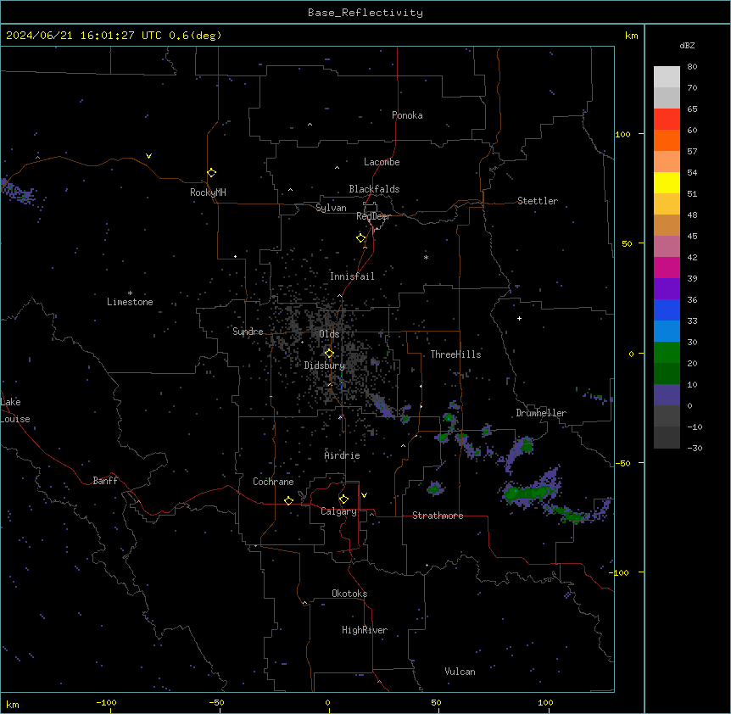
Task: Click the HighRiver city label
Action: tap(365, 630)
